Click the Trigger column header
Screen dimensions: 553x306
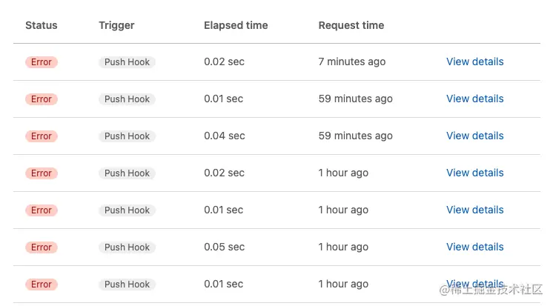click(x=116, y=25)
